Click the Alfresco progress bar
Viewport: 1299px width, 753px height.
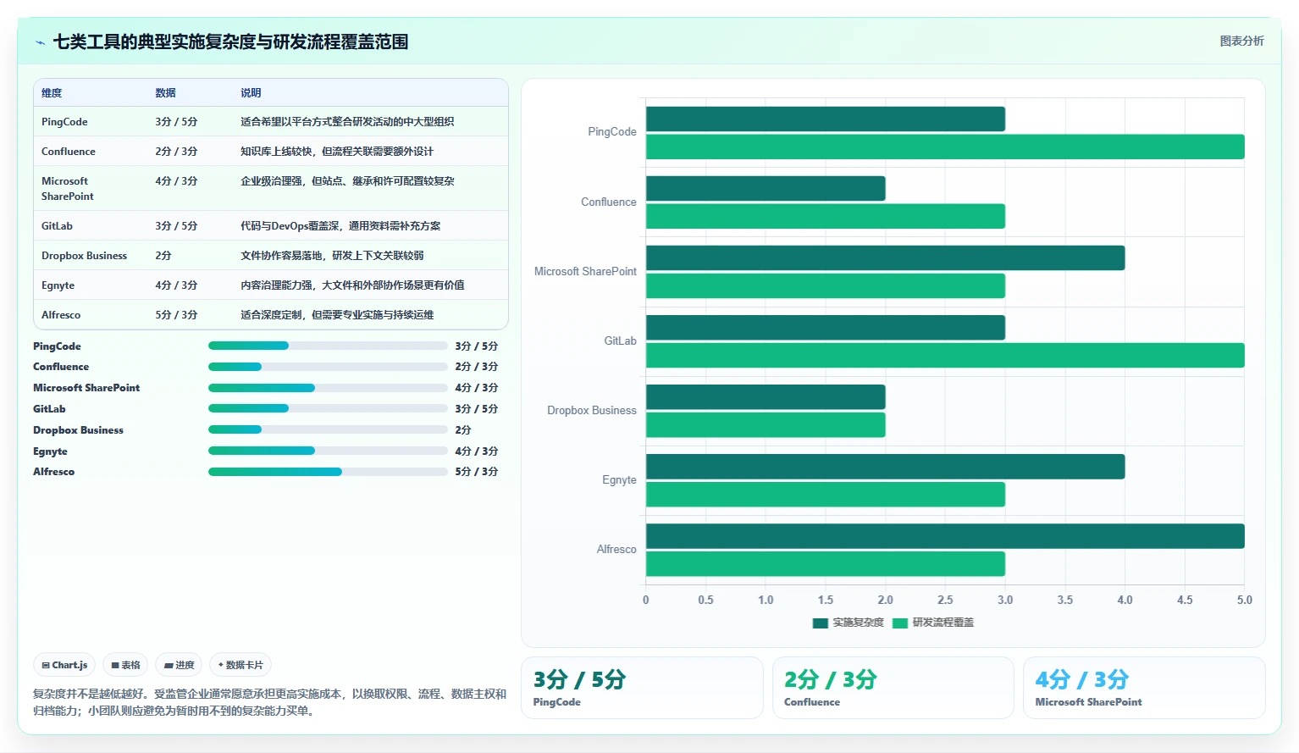(328, 472)
